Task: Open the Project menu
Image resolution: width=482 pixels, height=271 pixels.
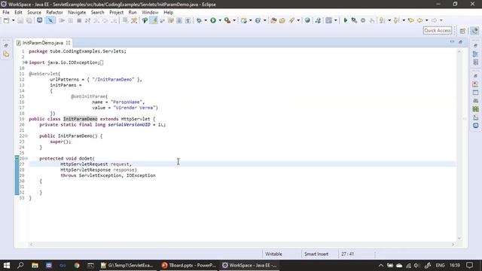Action: [x=116, y=12]
